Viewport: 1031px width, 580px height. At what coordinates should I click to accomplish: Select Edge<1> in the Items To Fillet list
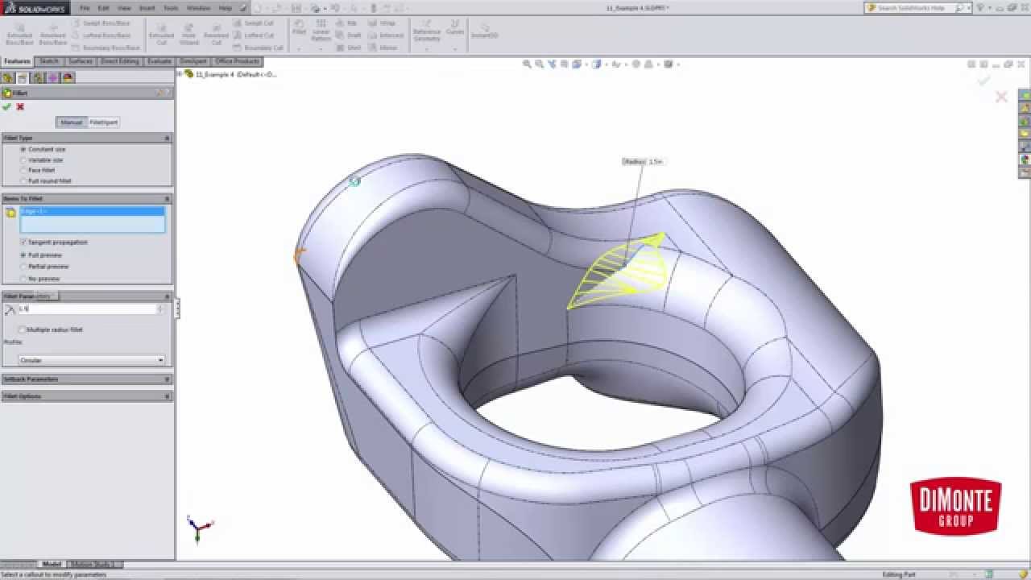(x=92, y=211)
